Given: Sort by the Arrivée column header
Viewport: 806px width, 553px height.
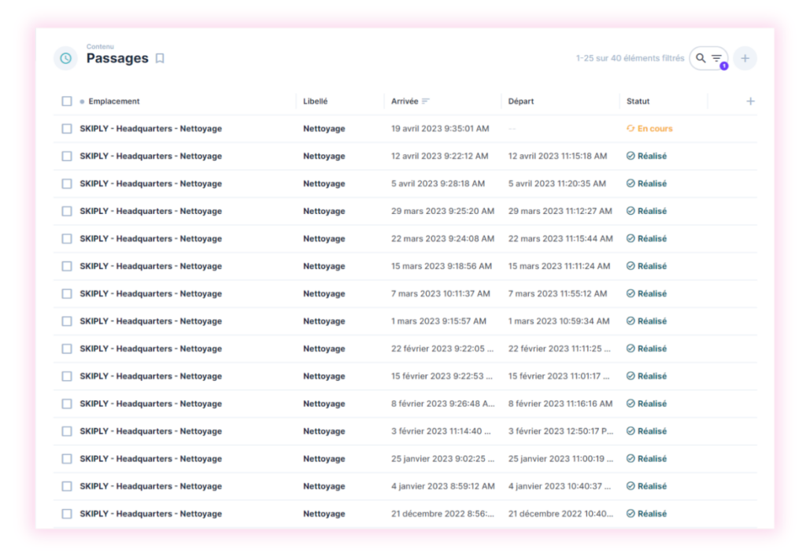Looking at the screenshot, I should (405, 101).
